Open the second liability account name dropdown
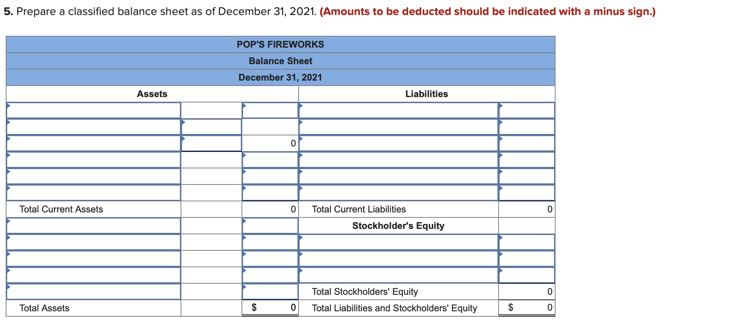 click(399, 127)
